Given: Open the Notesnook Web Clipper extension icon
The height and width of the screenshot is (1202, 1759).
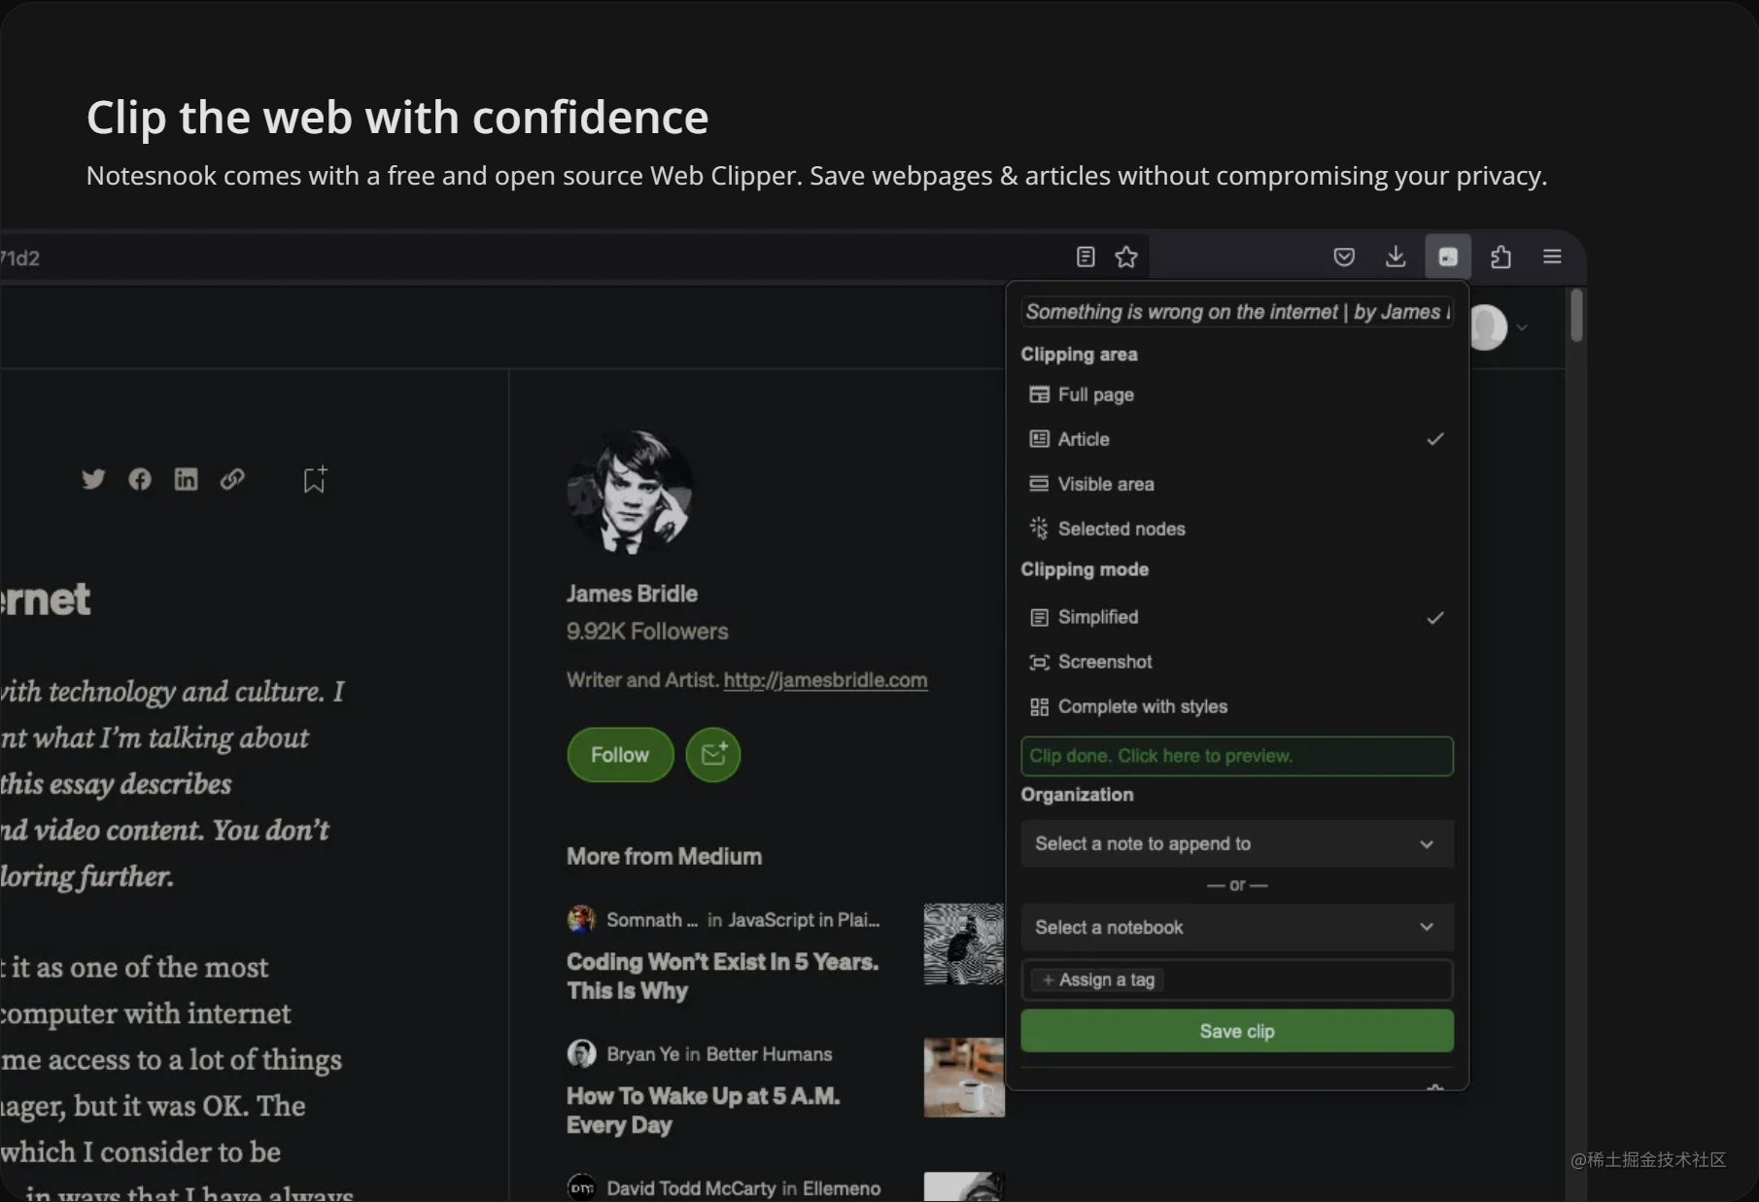Looking at the screenshot, I should coord(1448,257).
